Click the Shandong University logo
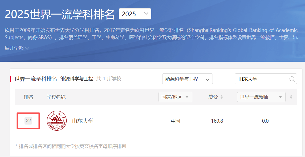Viewport: 305px width, 157px height. pyautogui.click(x=57, y=121)
